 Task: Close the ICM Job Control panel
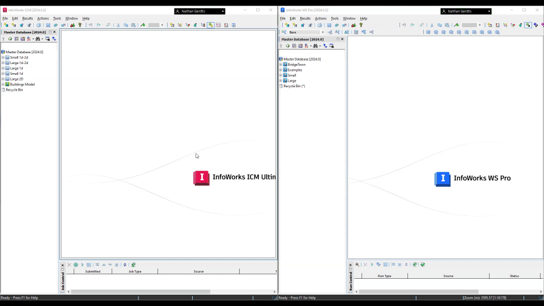pos(63,265)
